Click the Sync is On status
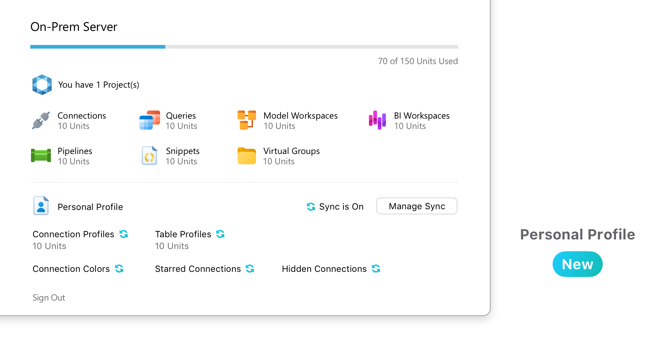 (335, 207)
